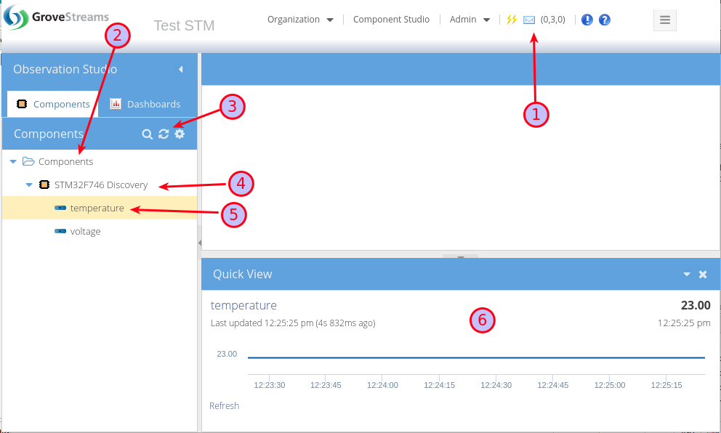The image size is (721, 433).
Task: Close the Quick View panel
Action: point(703,275)
